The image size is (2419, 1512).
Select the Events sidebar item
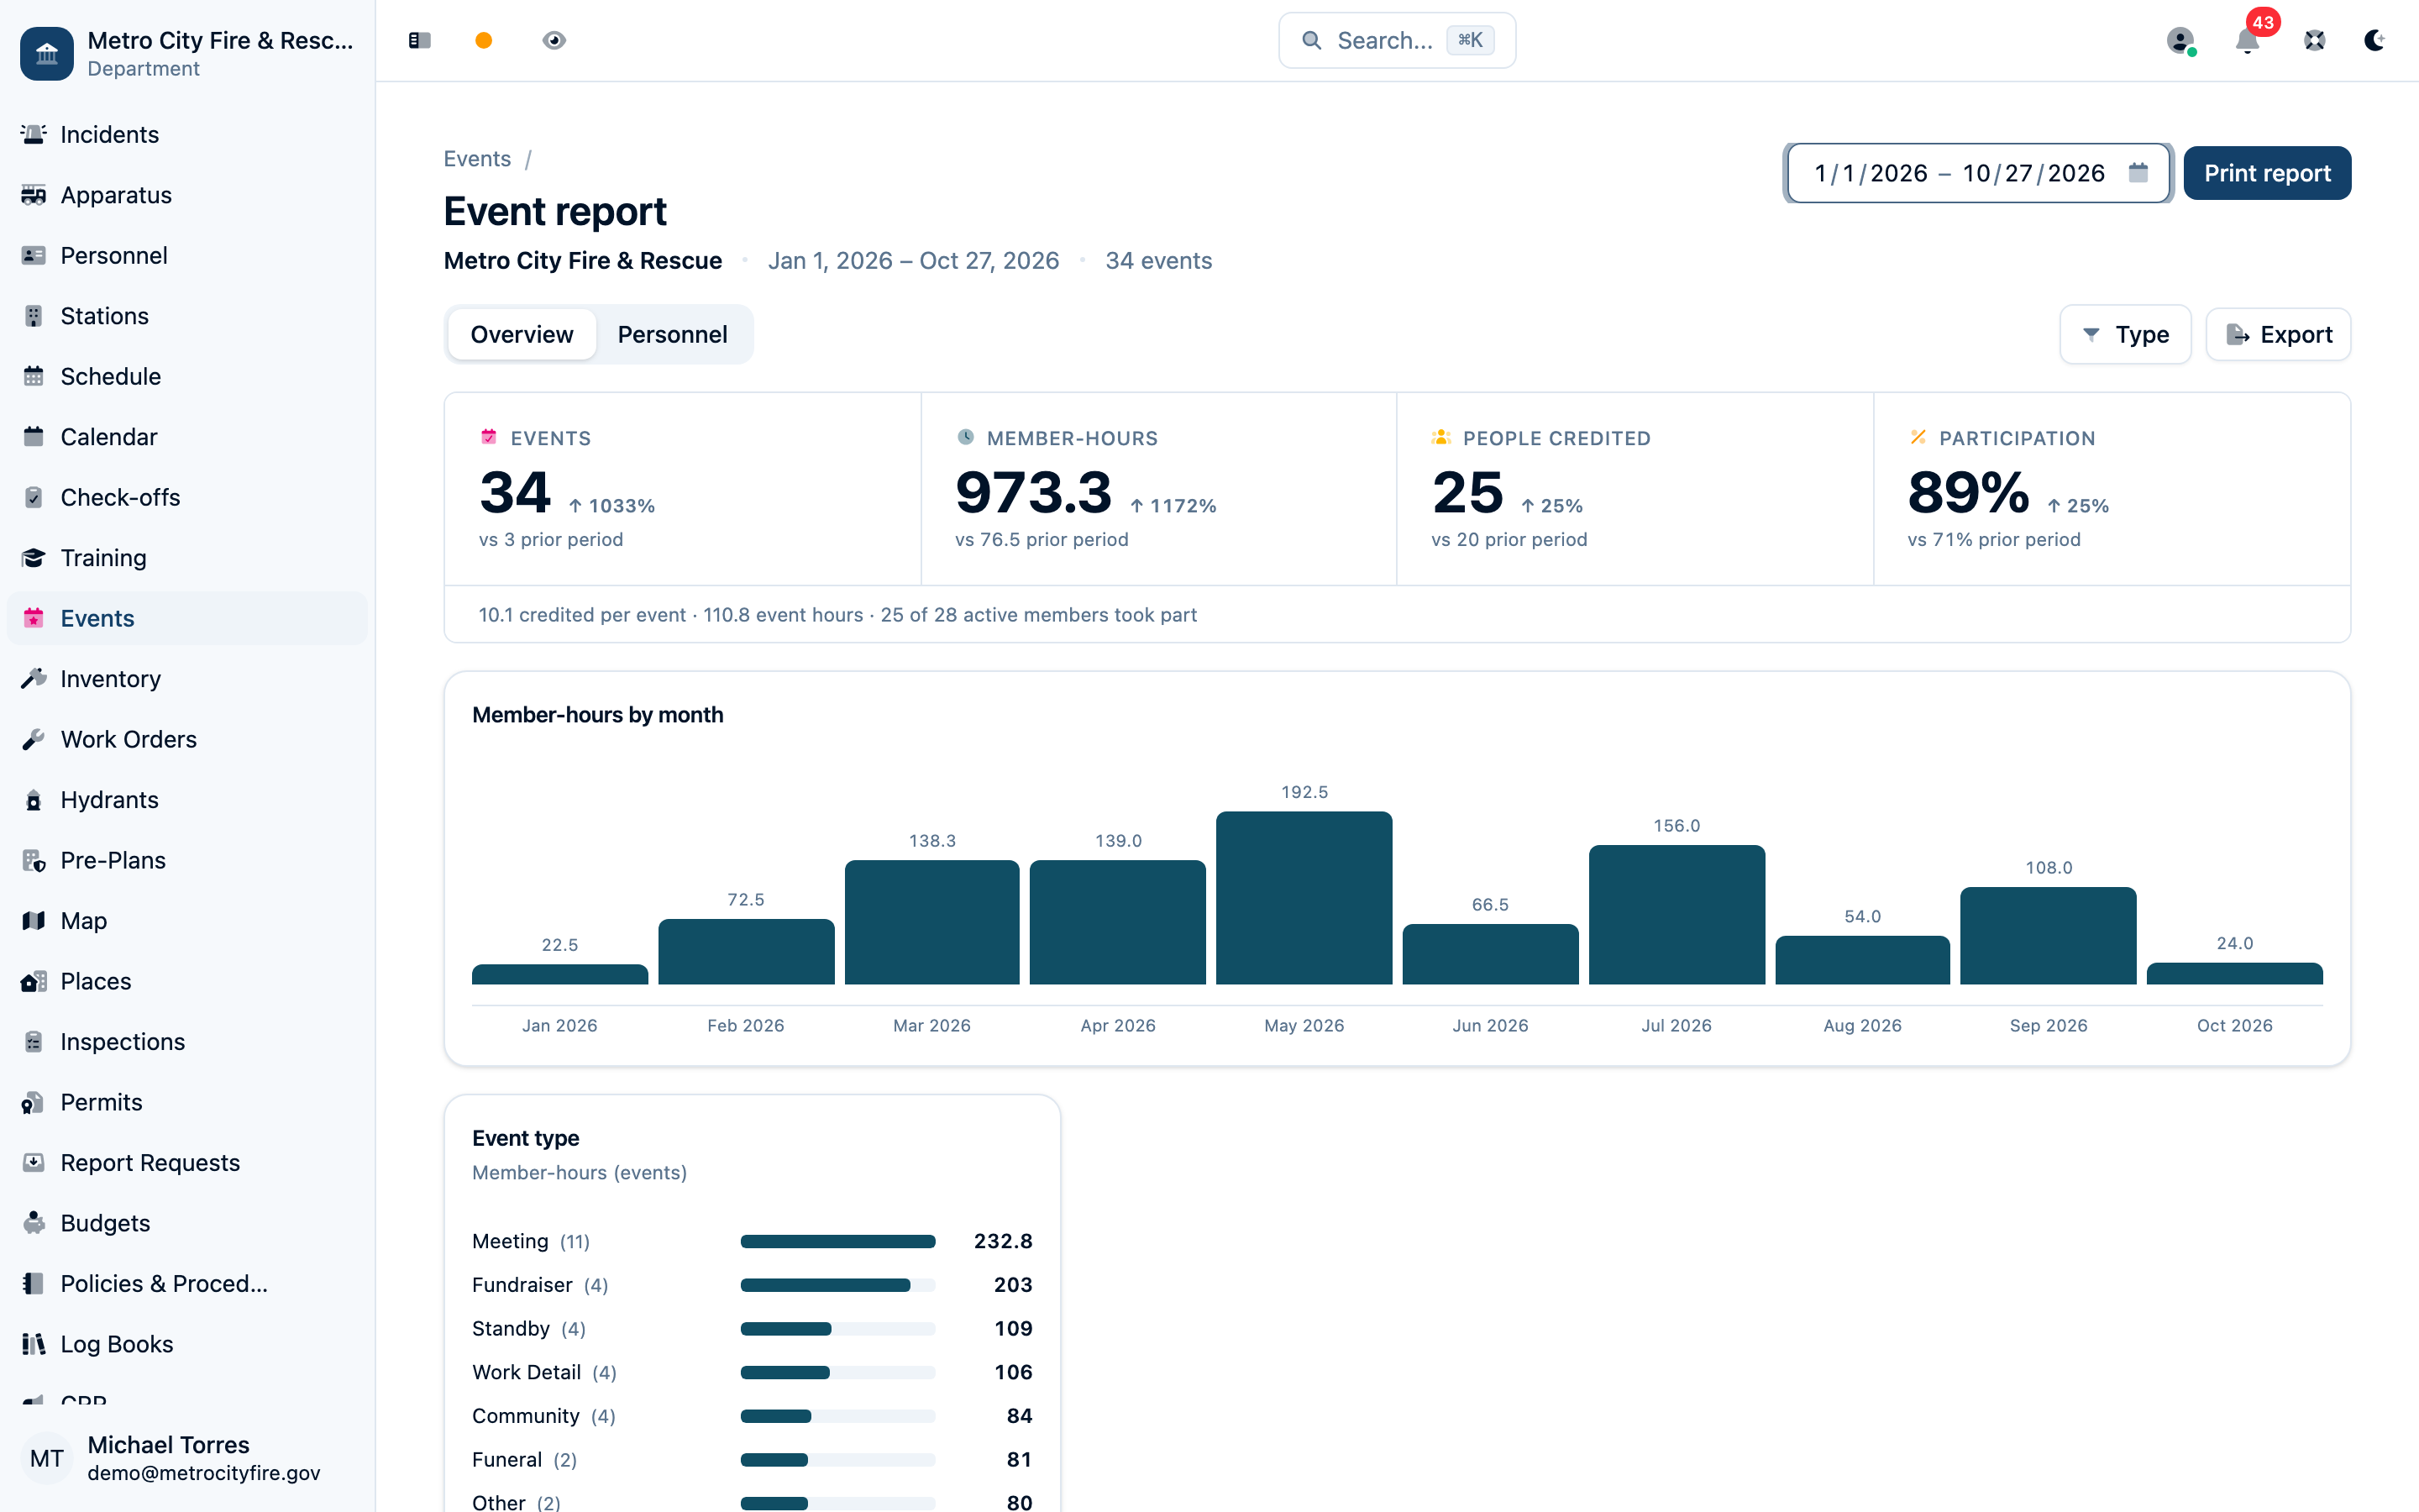[188, 618]
